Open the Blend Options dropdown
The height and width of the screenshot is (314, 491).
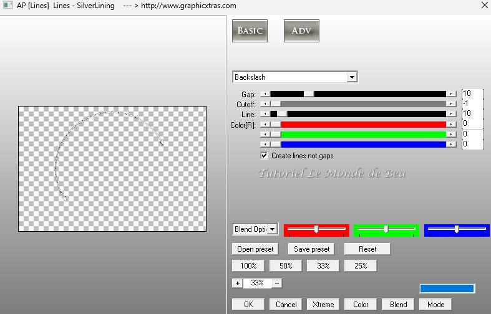pyautogui.click(x=273, y=229)
